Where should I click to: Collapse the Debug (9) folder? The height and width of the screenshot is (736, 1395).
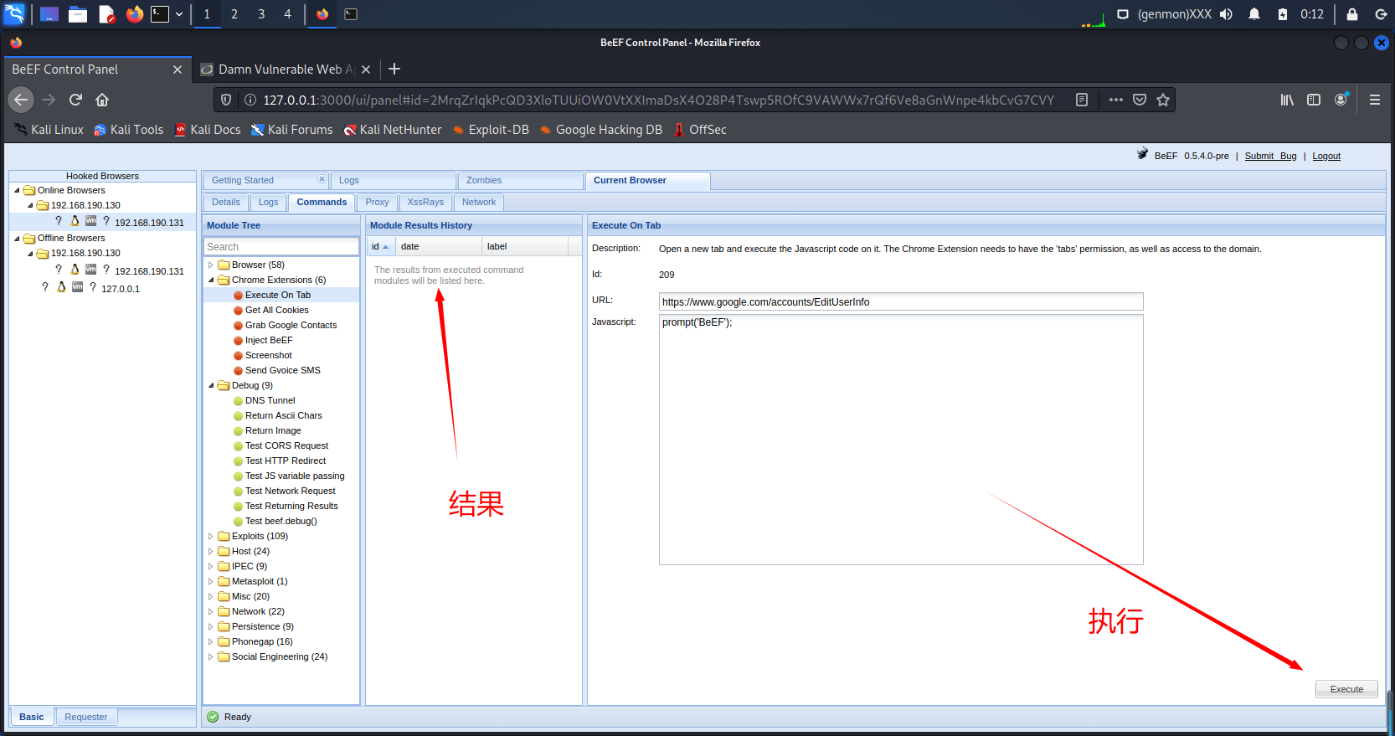[x=211, y=385]
